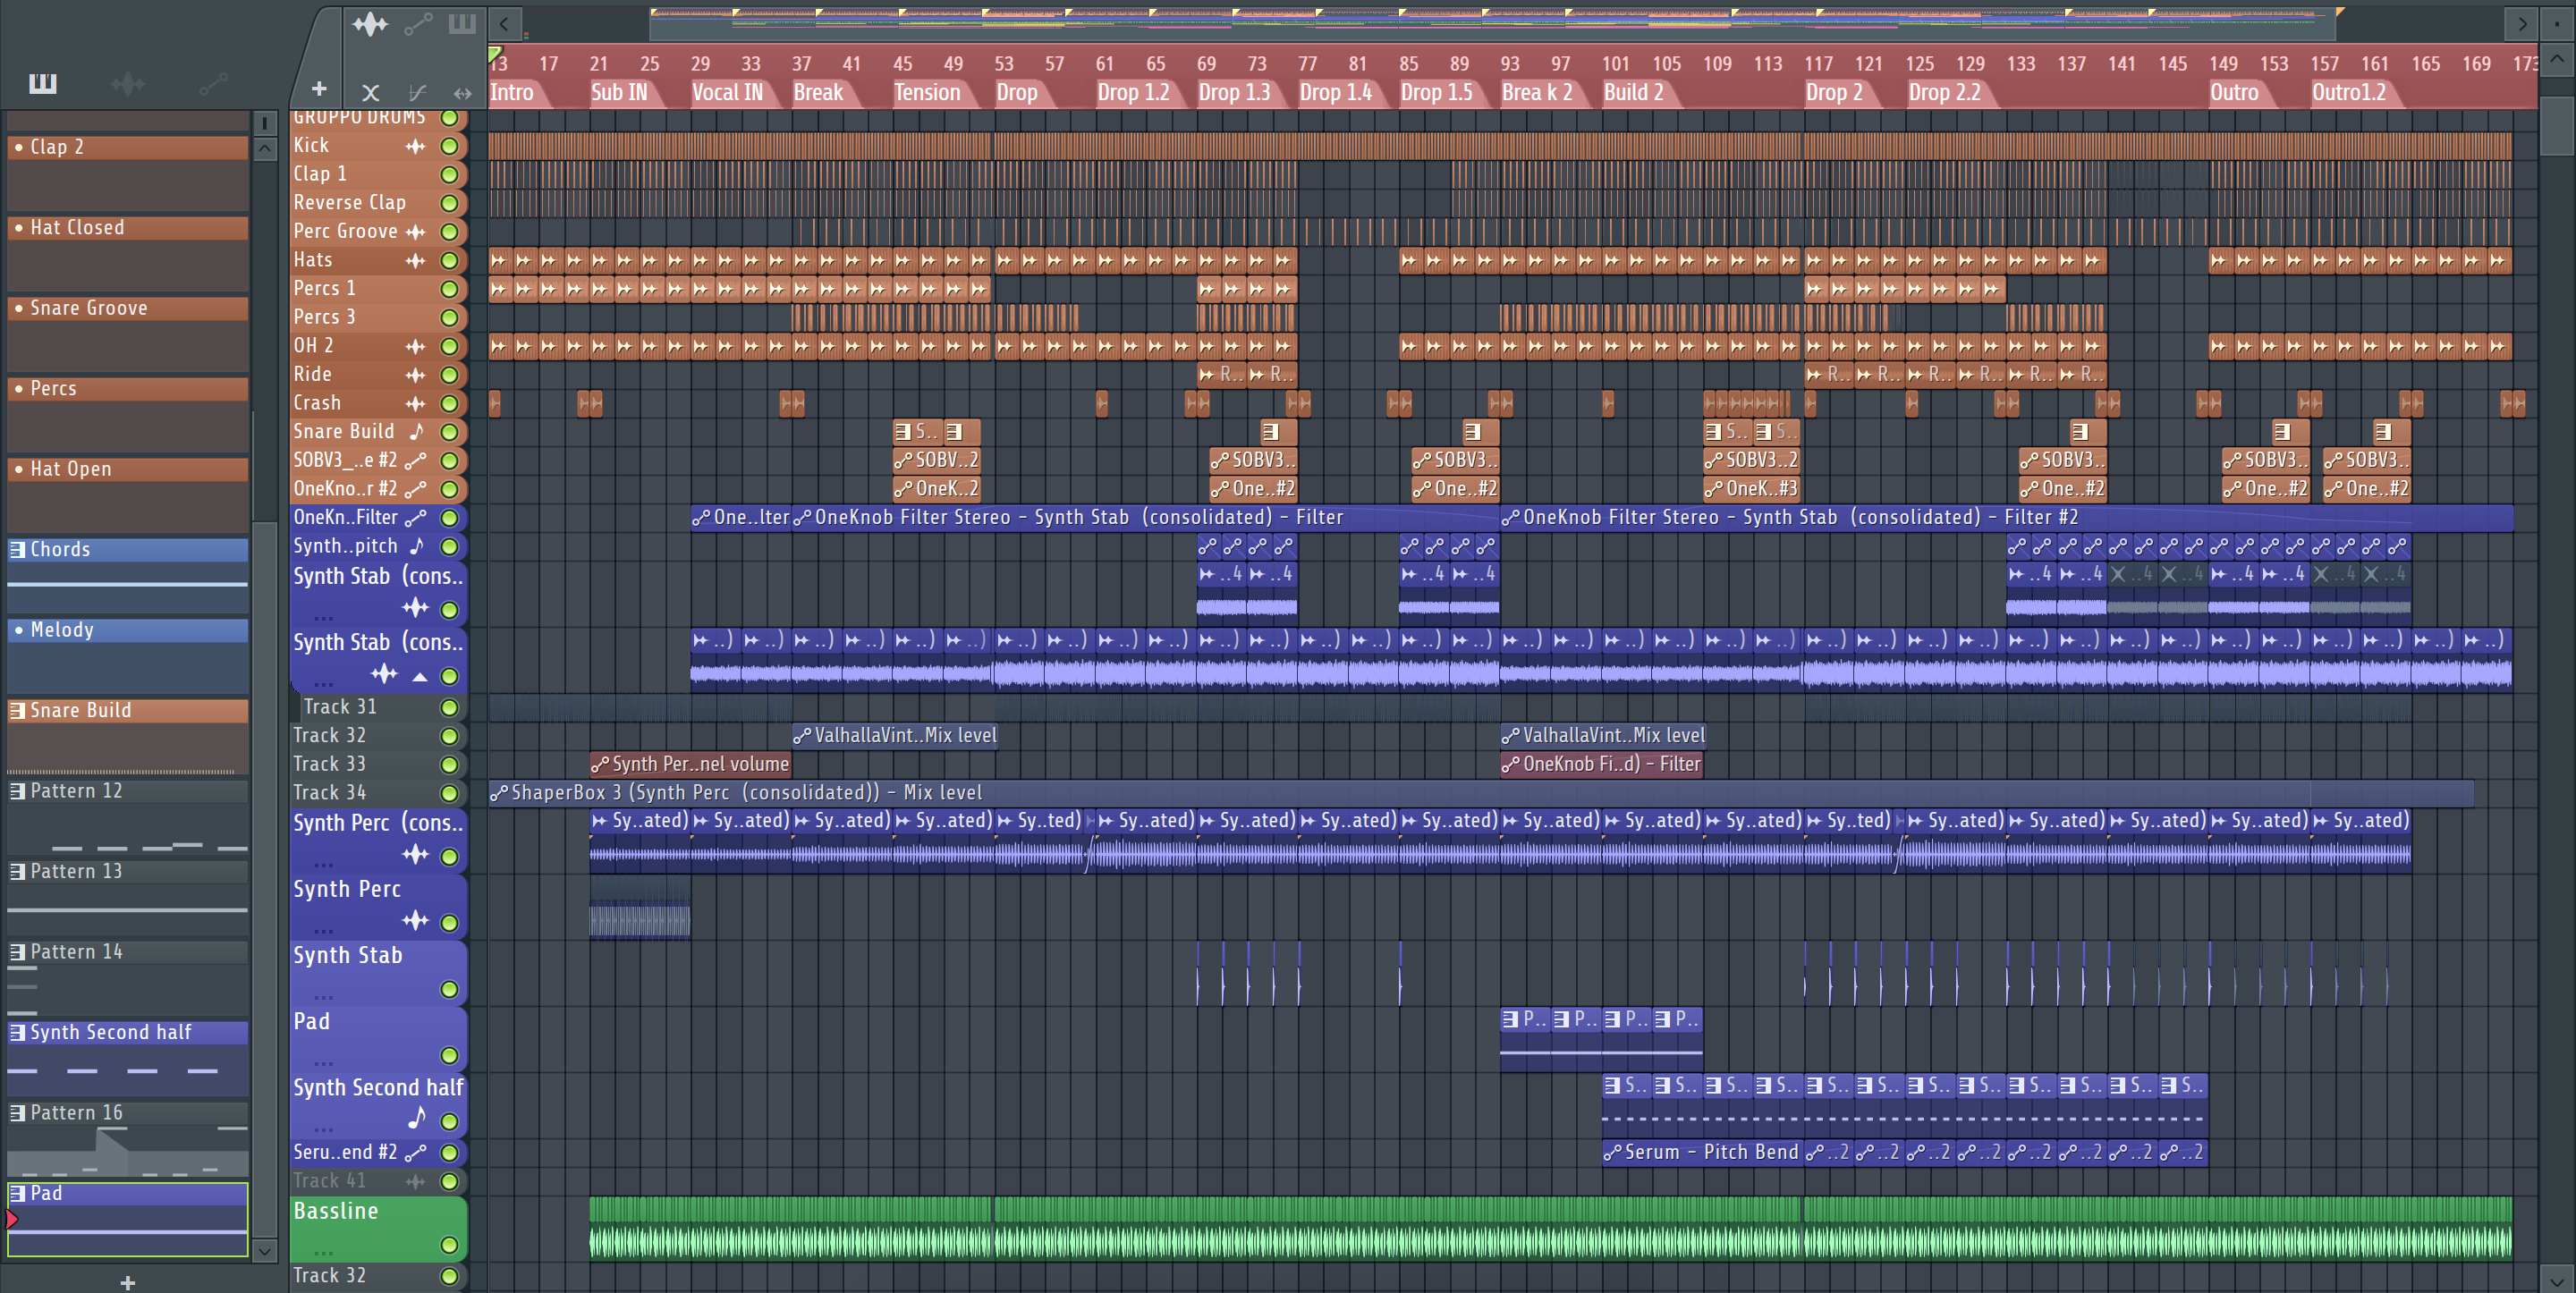Show automation clips in the picker panel
The height and width of the screenshot is (1293, 2576).
213,84
